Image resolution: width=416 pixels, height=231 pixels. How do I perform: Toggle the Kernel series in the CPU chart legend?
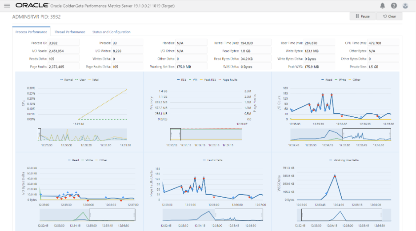point(66,80)
